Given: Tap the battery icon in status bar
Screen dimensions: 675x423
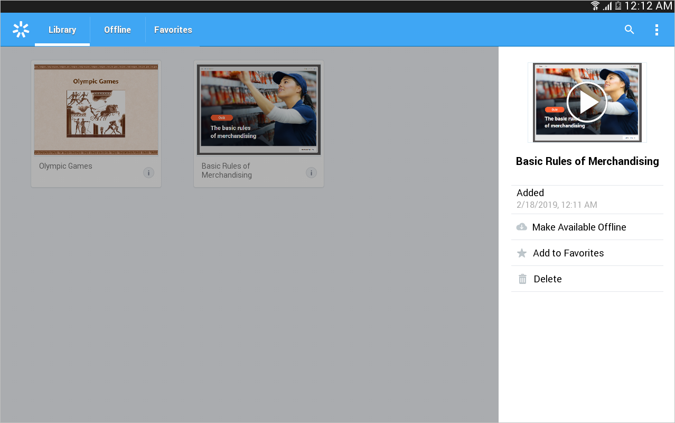Looking at the screenshot, I should tap(618, 6).
